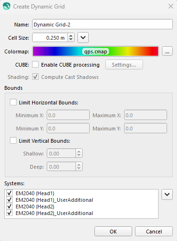Click Cancel to dismiss dialog
Screen dimensions: 177x241
154,232
